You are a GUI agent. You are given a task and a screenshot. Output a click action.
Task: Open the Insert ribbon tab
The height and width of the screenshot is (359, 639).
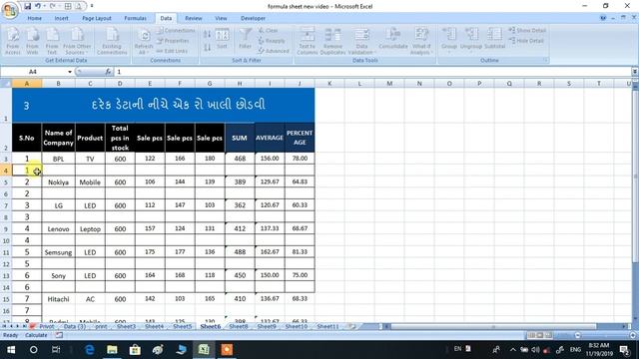click(x=62, y=18)
